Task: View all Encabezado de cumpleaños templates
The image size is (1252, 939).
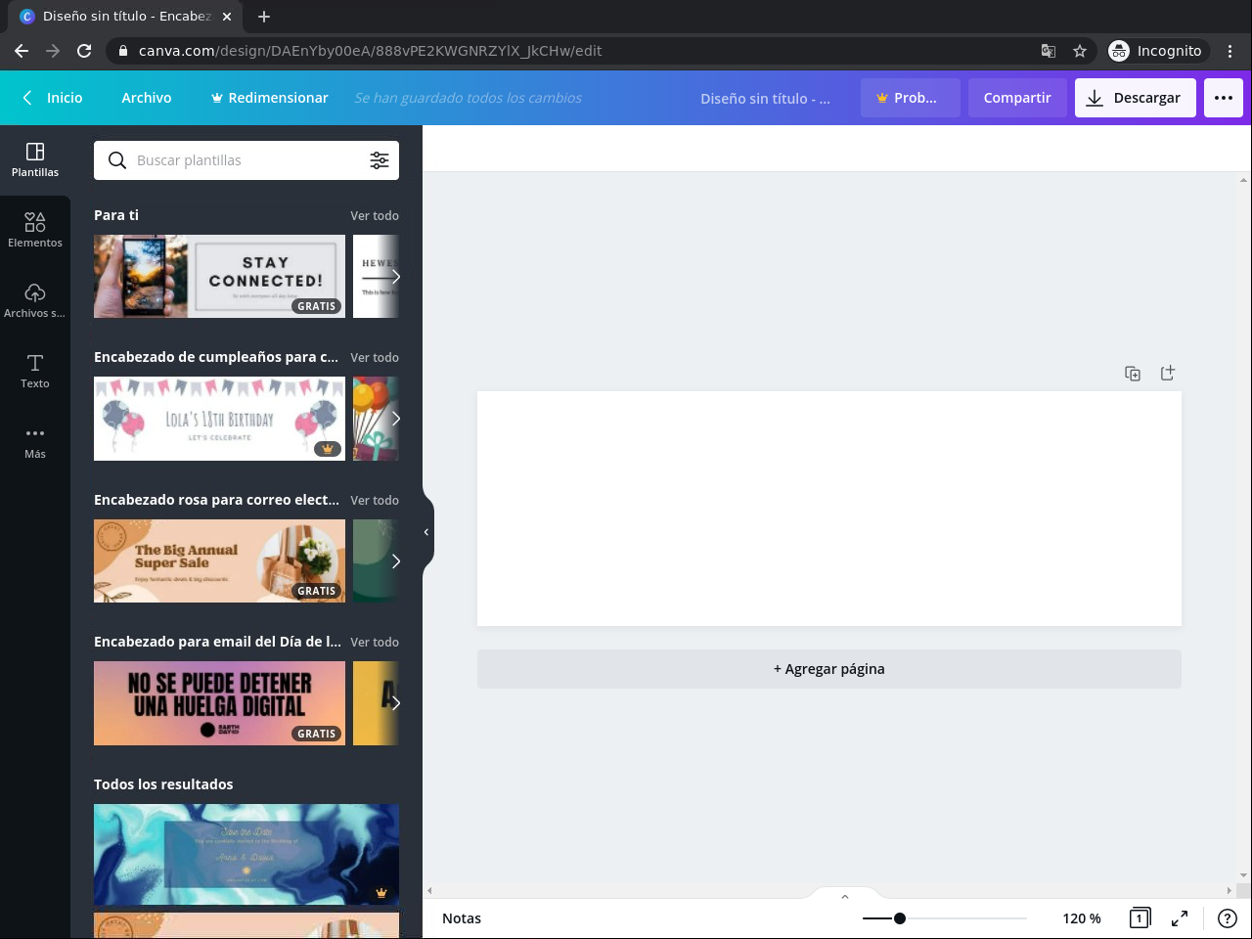Action: (375, 357)
